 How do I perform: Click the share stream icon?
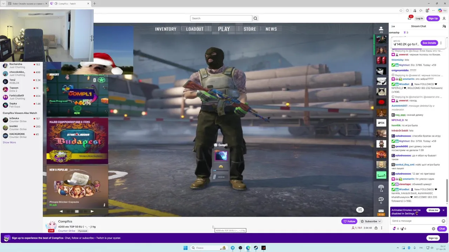[x=376, y=228]
